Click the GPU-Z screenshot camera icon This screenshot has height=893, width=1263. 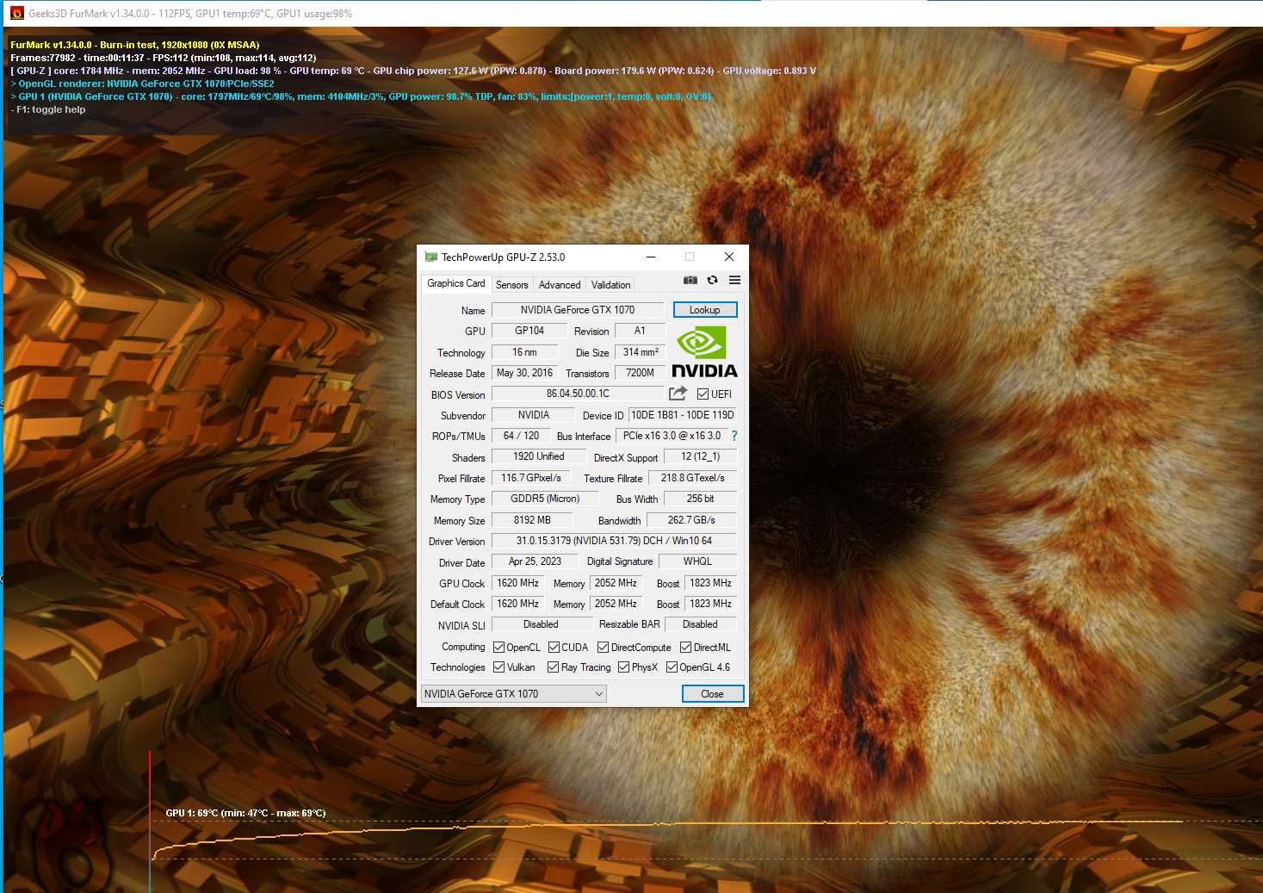tap(690, 280)
